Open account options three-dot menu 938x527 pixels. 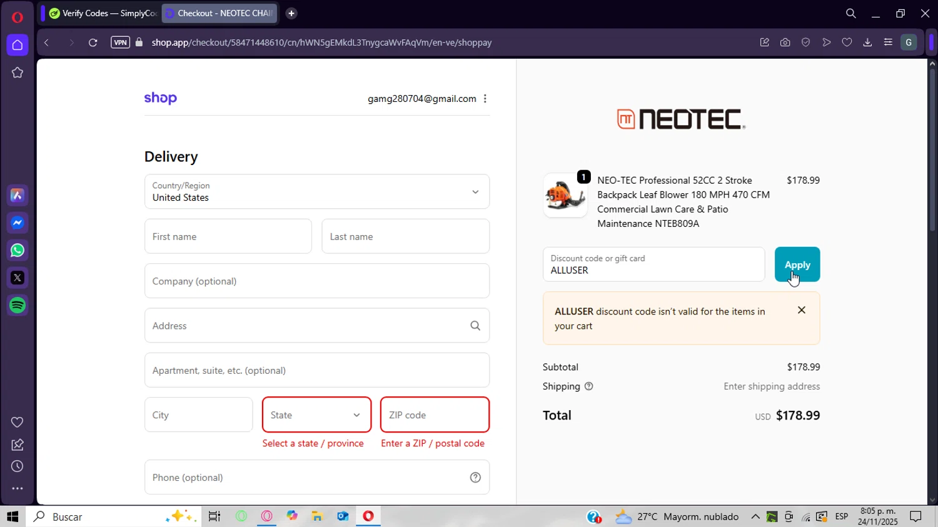(485, 99)
